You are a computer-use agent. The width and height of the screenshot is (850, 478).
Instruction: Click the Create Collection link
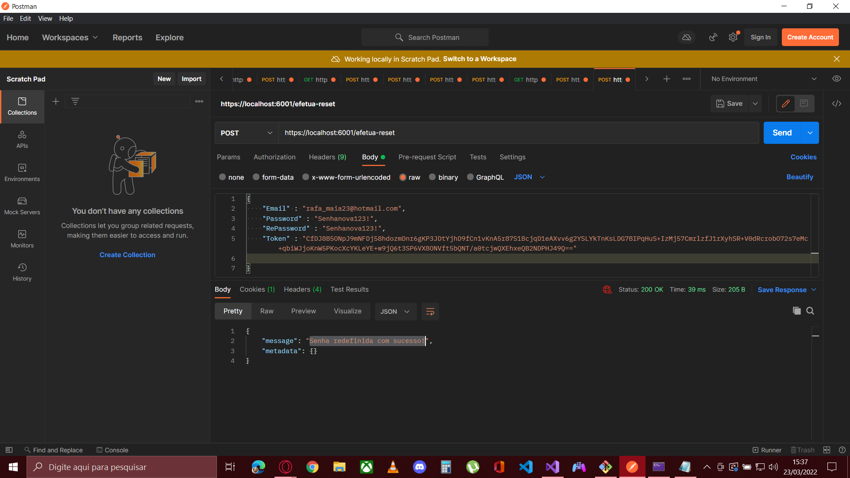127,255
